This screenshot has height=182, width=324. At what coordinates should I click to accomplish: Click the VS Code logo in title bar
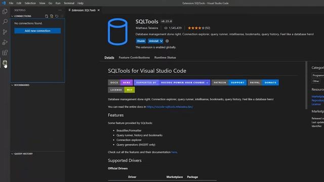(x=4, y=3)
